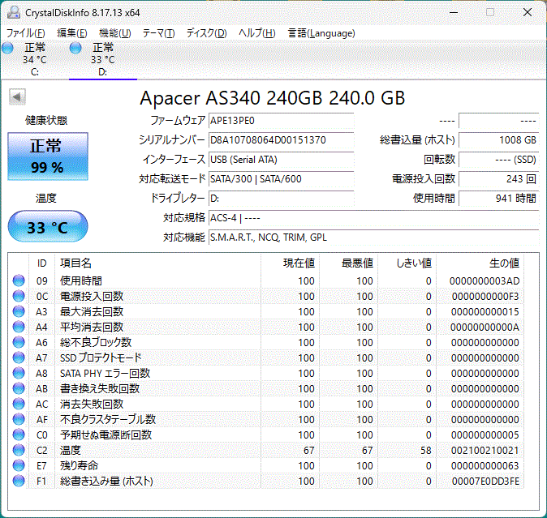Viewport: 547px width, 518px height.
Task: Switch to the C: drive tab at 34 °C
Action: [x=35, y=59]
